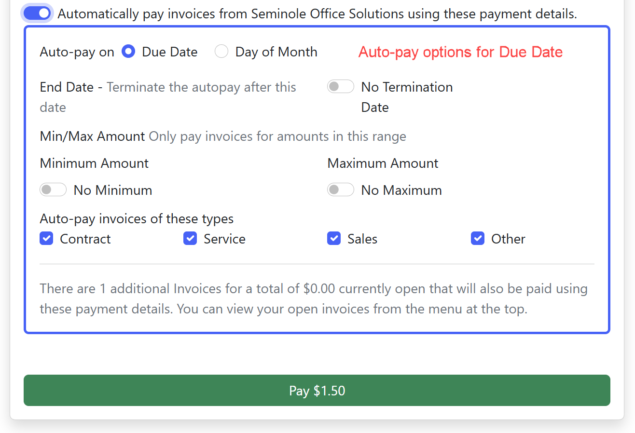Click the "Day of Month" label text

(x=276, y=51)
